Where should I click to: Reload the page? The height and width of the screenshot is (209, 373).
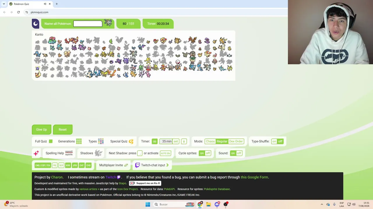[18, 12]
